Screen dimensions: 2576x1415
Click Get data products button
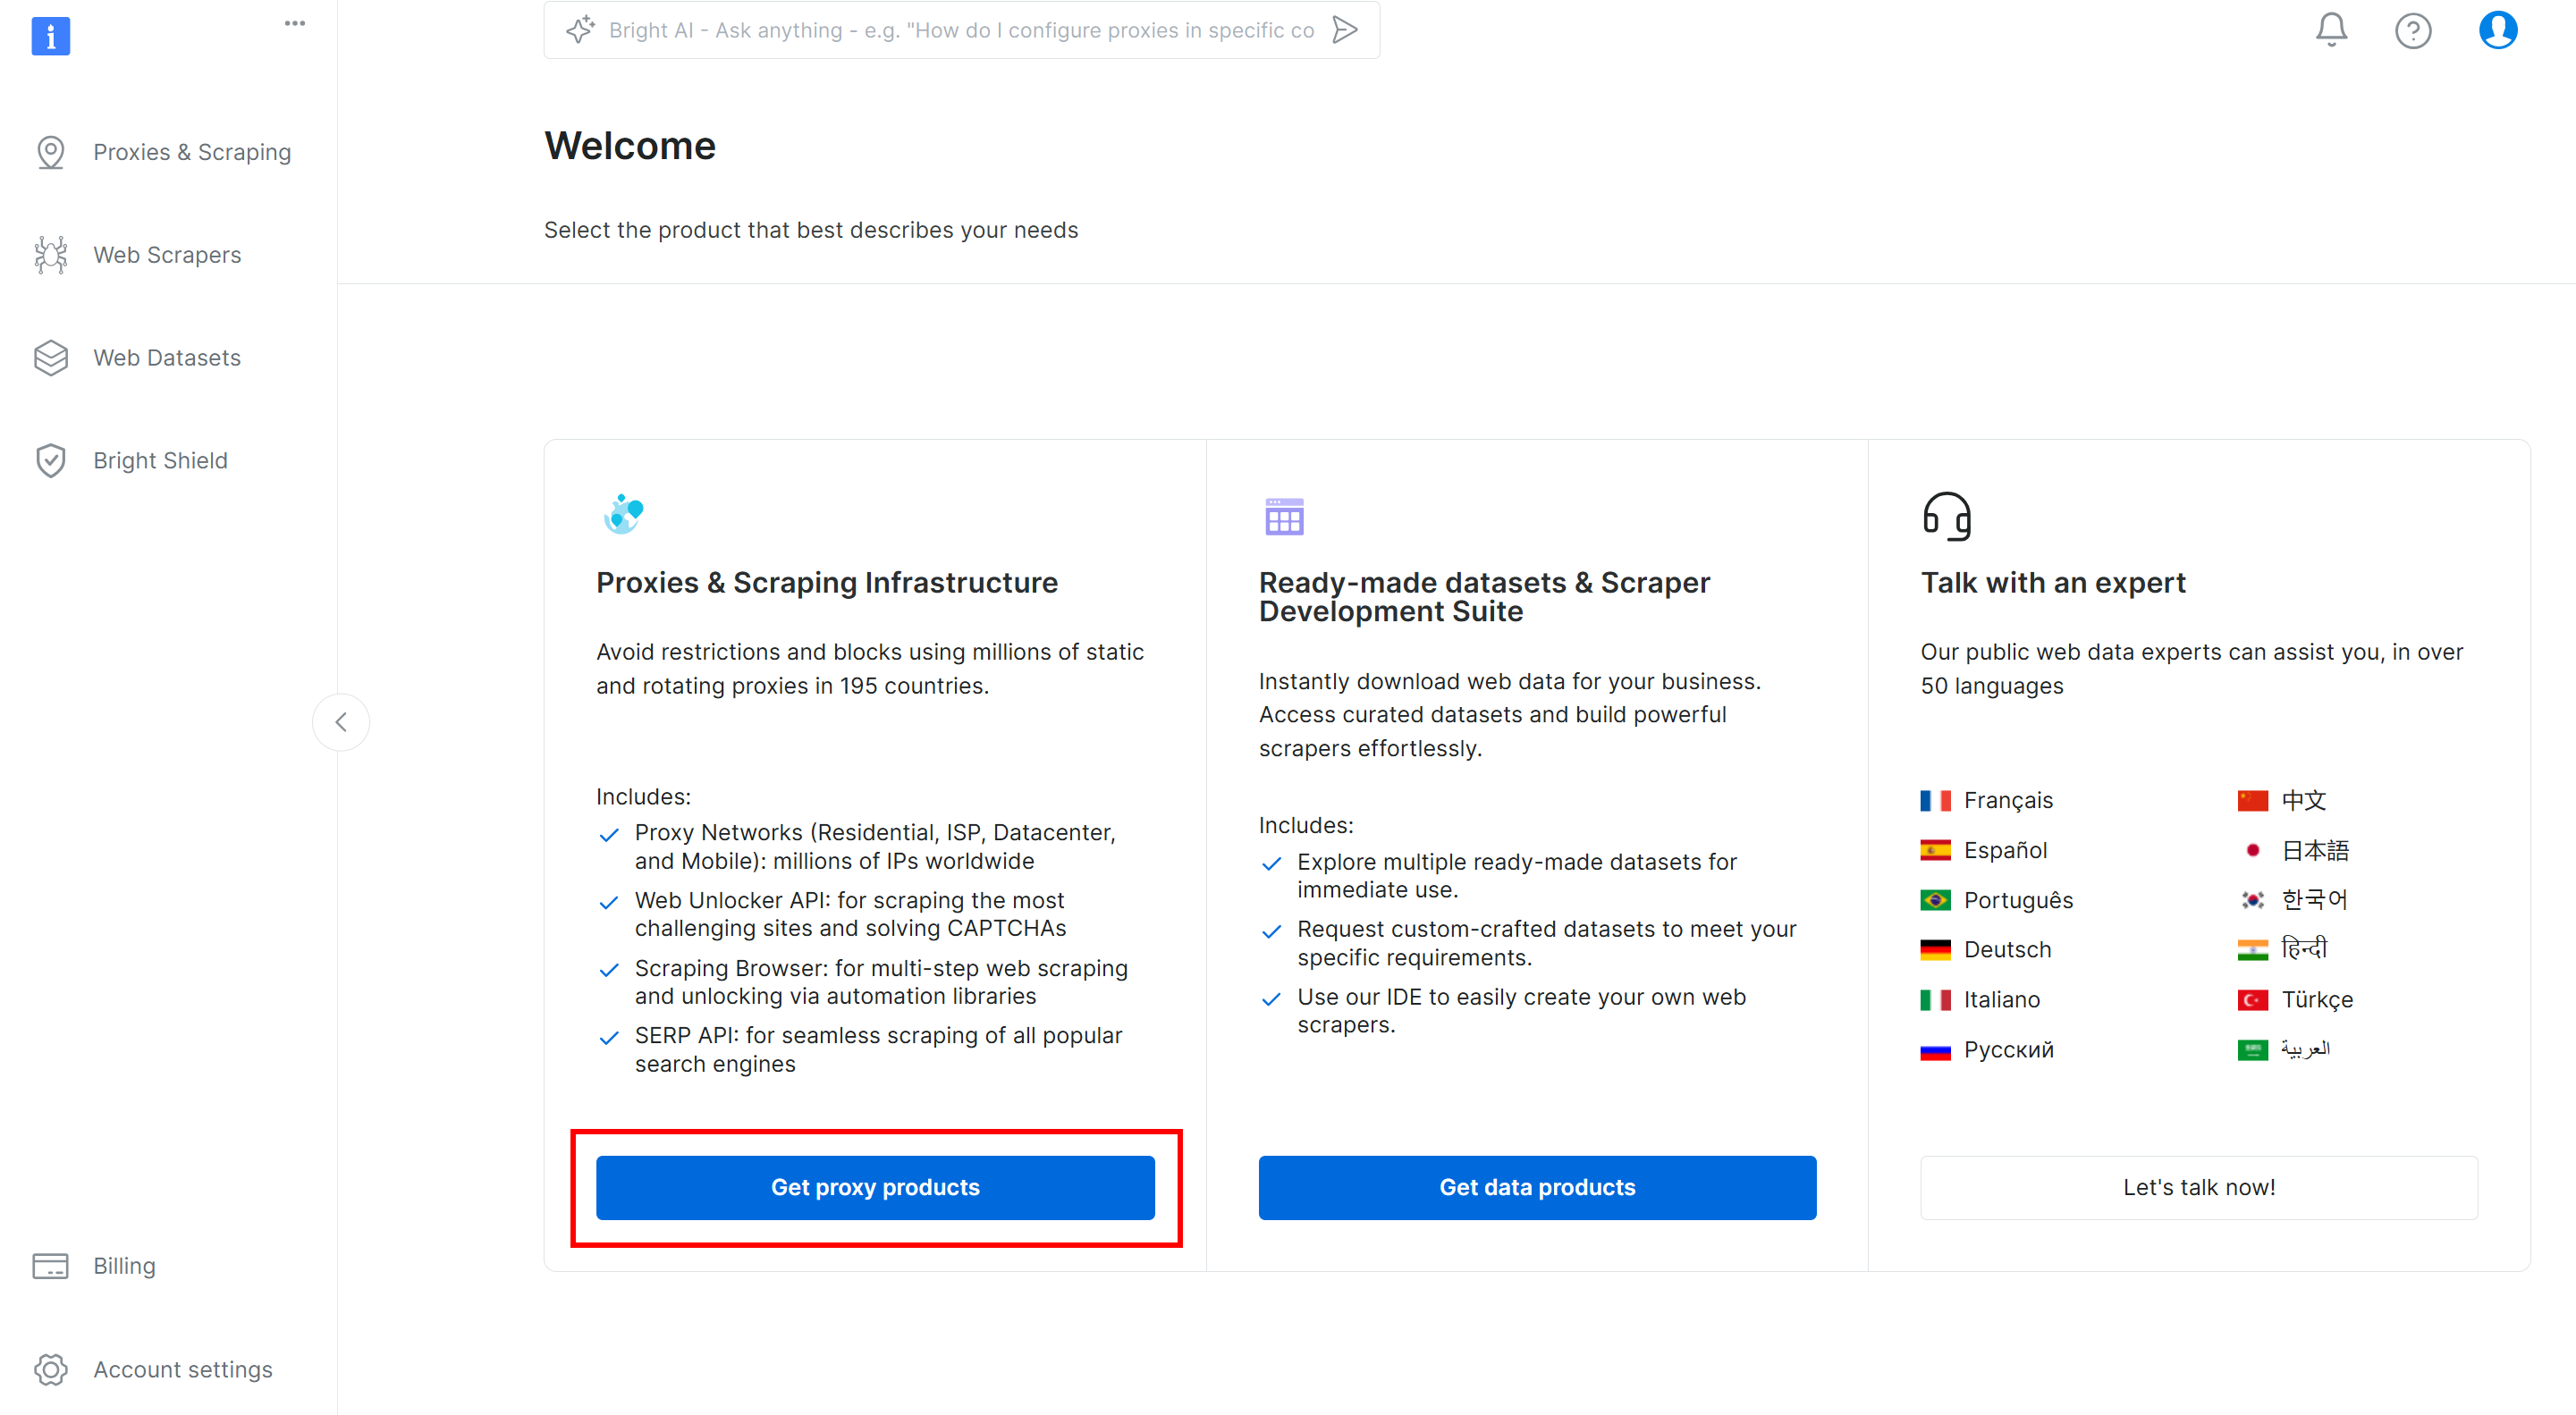(x=1537, y=1188)
